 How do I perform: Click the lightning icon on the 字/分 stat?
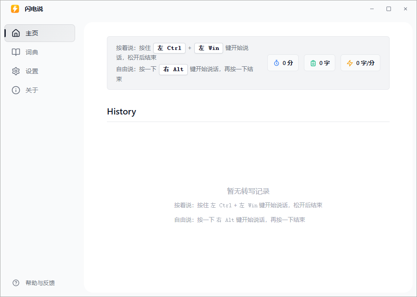click(x=349, y=63)
